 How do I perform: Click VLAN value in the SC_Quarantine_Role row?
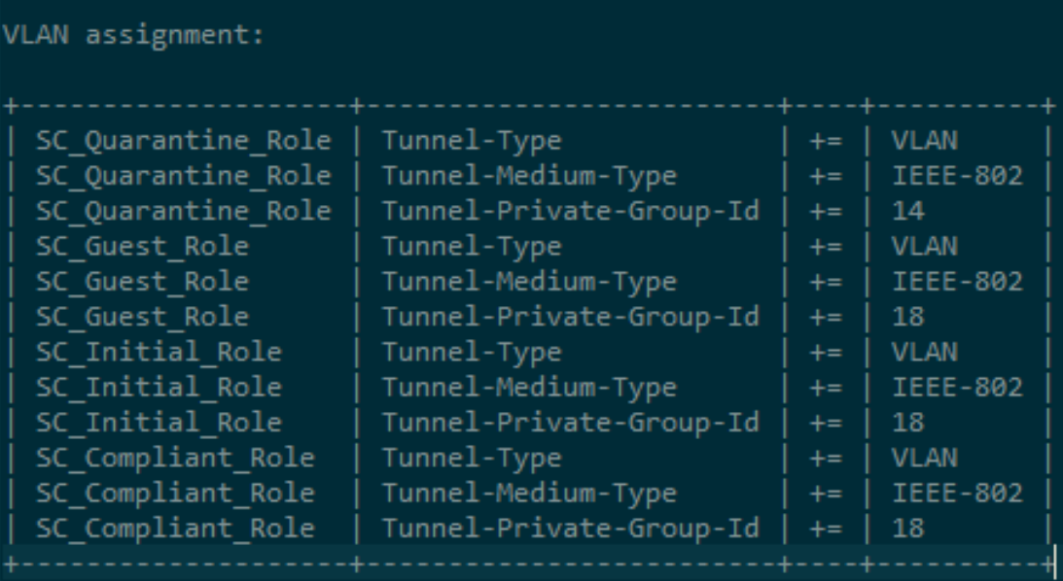[924, 141]
